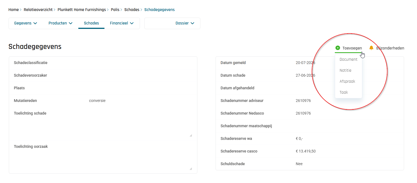Click the resize grip of Toelichting oorzaak

pos(191,169)
